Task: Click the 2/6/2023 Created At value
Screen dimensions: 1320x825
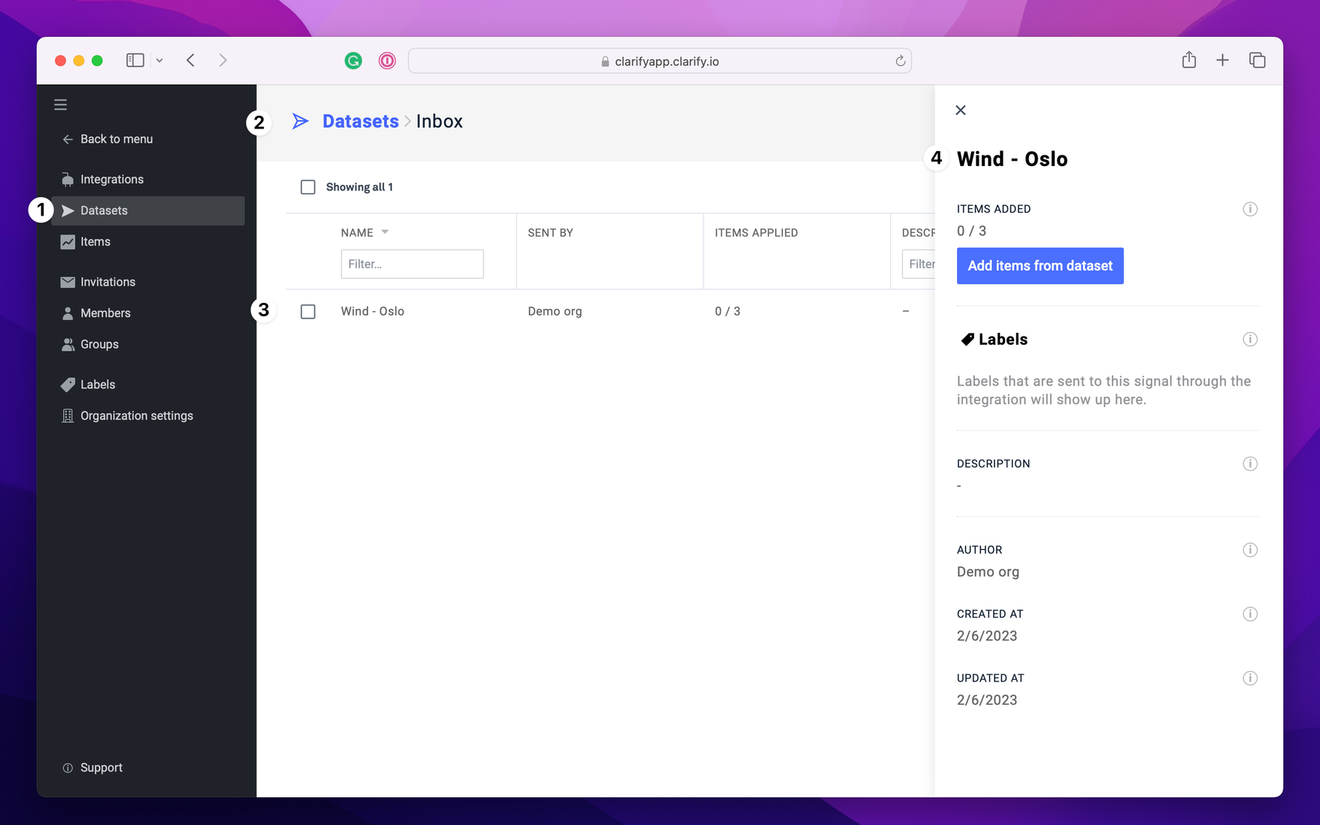Action: (x=987, y=636)
